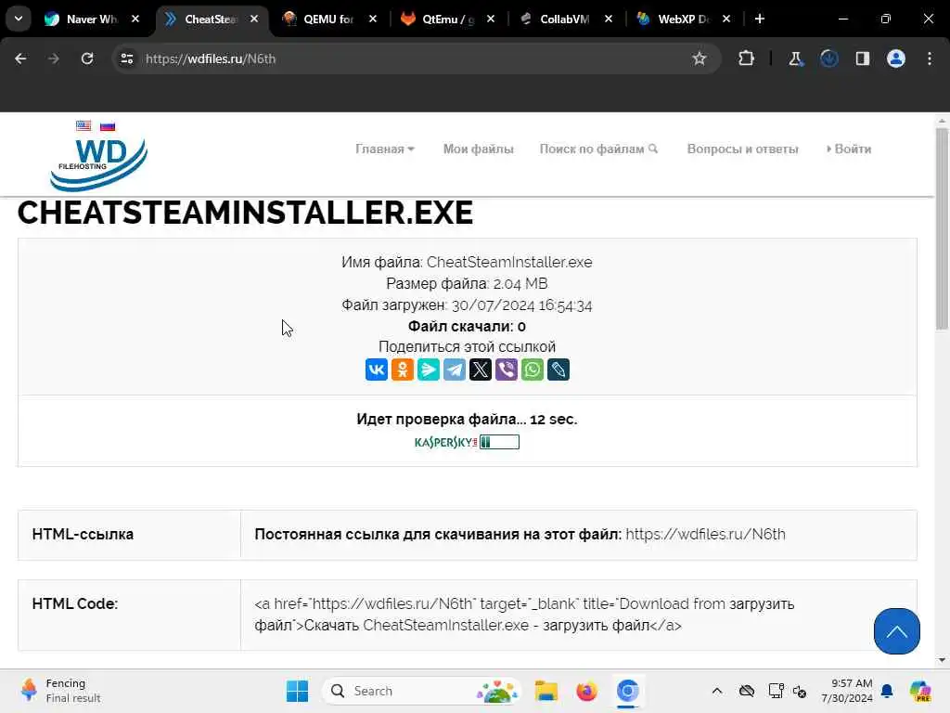The width and height of the screenshot is (950, 713).
Task: Share the link via Viber
Action: click(507, 369)
